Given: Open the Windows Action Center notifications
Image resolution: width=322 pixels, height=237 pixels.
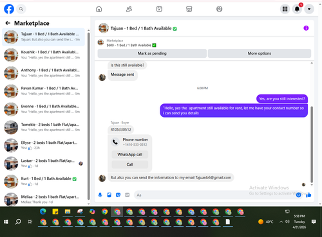Looking at the screenshot, I should (x=314, y=222).
